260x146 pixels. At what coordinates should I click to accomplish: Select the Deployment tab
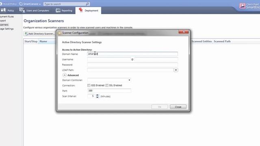(88, 11)
